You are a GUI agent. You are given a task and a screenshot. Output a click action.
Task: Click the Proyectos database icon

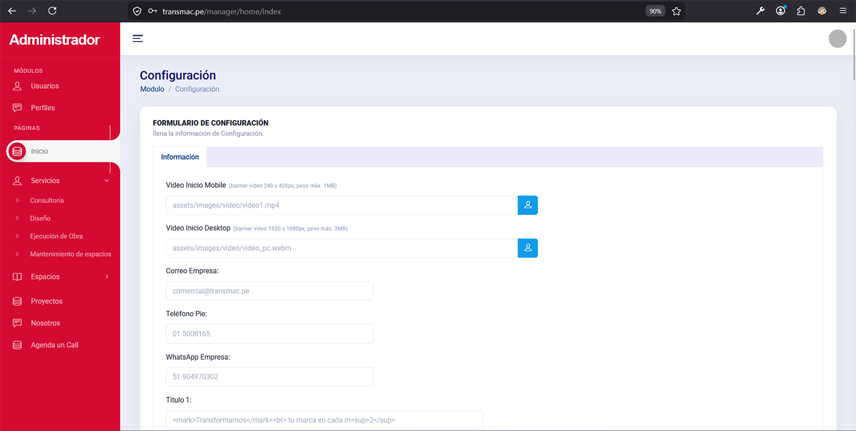tap(17, 302)
